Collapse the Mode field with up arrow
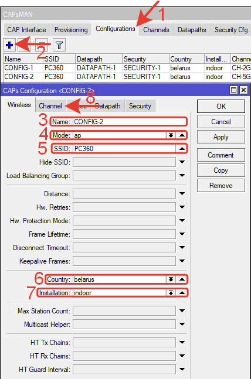The width and height of the screenshot is (251, 379). tap(182, 135)
